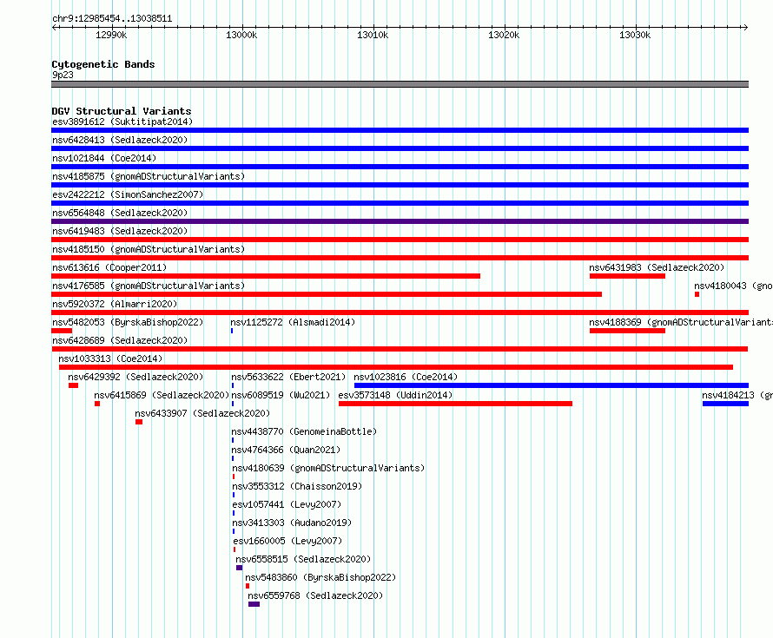Click the blue marker under nsv1125272

click(232, 331)
